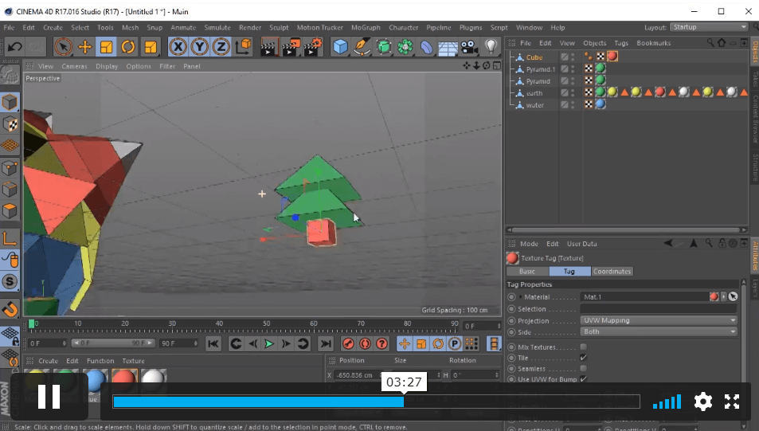The height and width of the screenshot is (431, 759).
Task: Add a Camera object
Action: [469, 47]
